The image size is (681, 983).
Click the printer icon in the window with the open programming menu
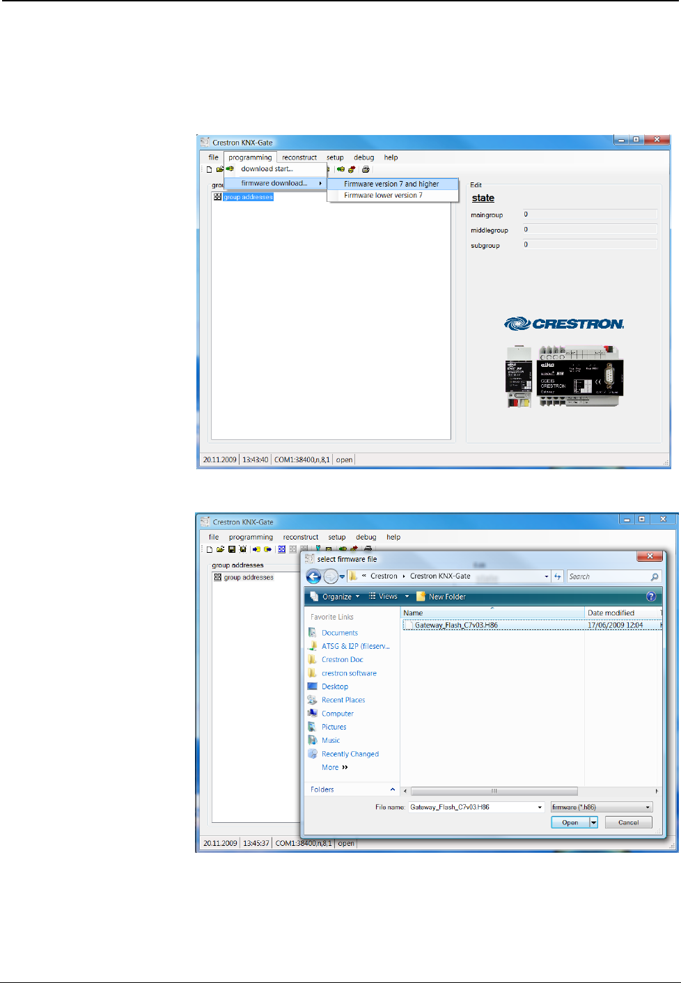(x=366, y=169)
